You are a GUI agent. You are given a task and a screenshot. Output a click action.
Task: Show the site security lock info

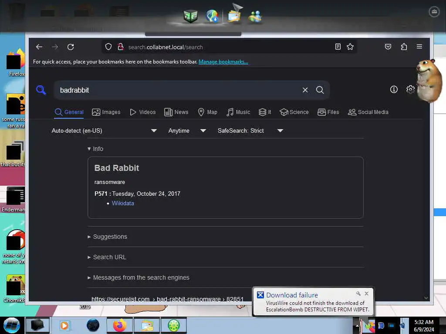pyautogui.click(x=121, y=47)
